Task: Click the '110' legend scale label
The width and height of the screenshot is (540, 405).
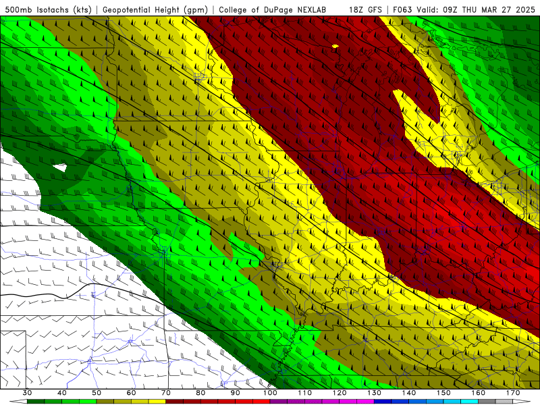Action: click(305, 393)
